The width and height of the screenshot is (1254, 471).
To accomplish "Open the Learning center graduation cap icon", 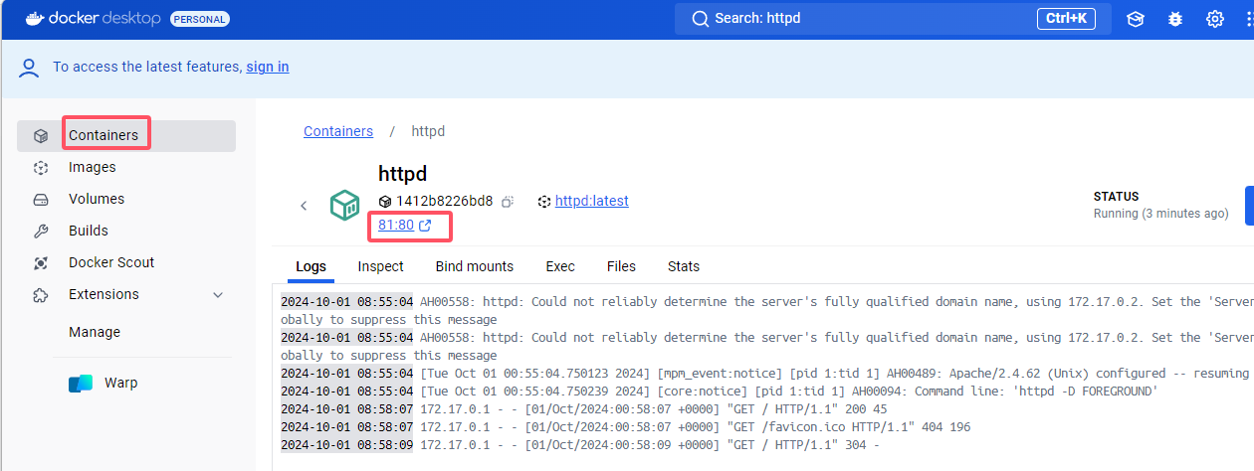I will pyautogui.click(x=1136, y=19).
